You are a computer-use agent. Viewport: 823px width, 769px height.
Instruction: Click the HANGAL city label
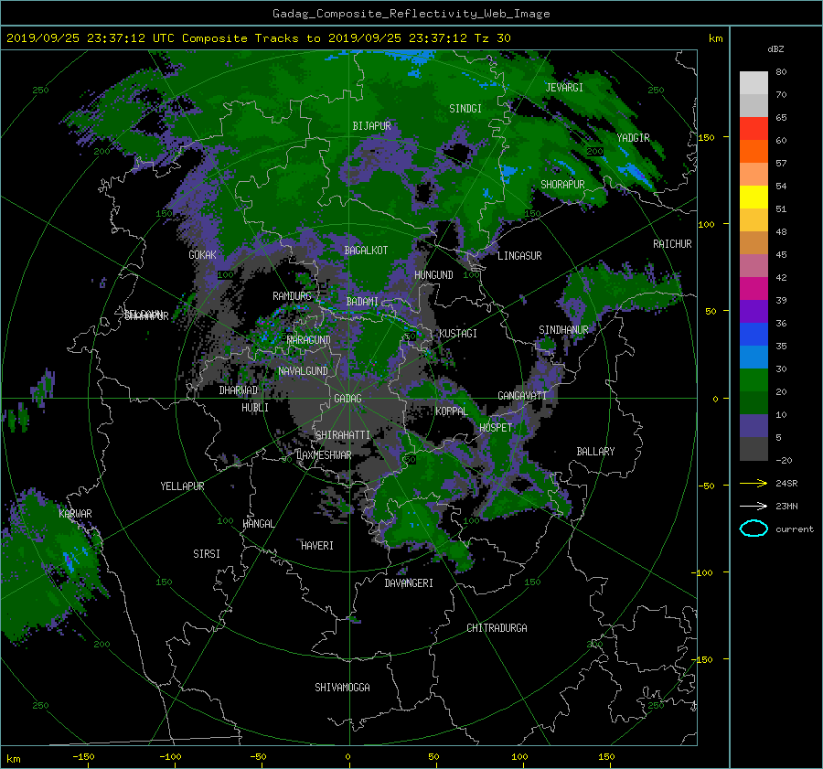click(x=258, y=524)
